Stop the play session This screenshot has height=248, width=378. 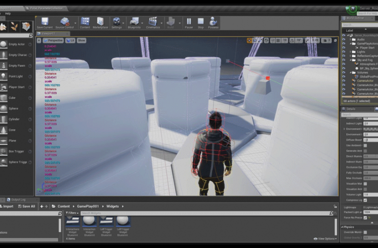[200, 23]
